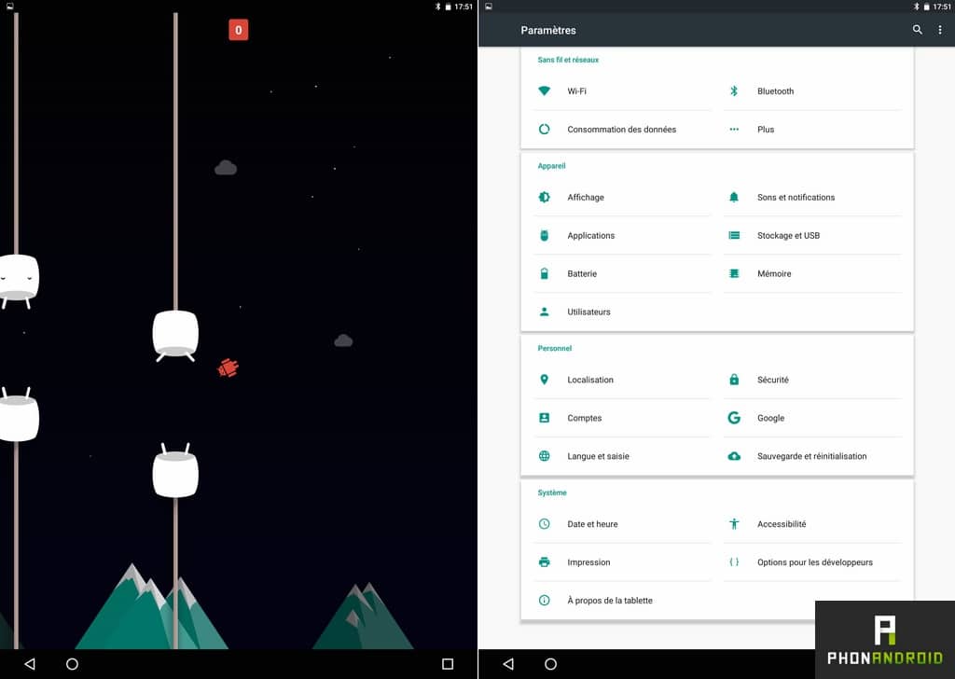Open Impression settings
The image size is (955, 679).
pyautogui.click(x=622, y=562)
